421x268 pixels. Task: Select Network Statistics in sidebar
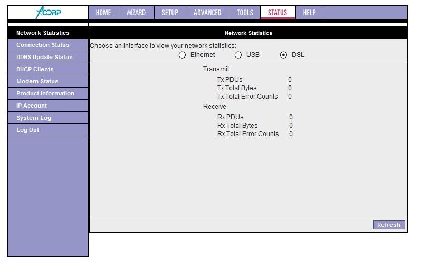click(48, 33)
